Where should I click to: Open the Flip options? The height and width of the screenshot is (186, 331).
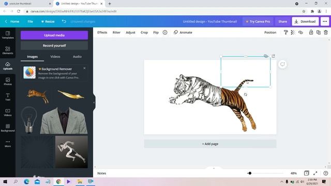[x=156, y=33]
